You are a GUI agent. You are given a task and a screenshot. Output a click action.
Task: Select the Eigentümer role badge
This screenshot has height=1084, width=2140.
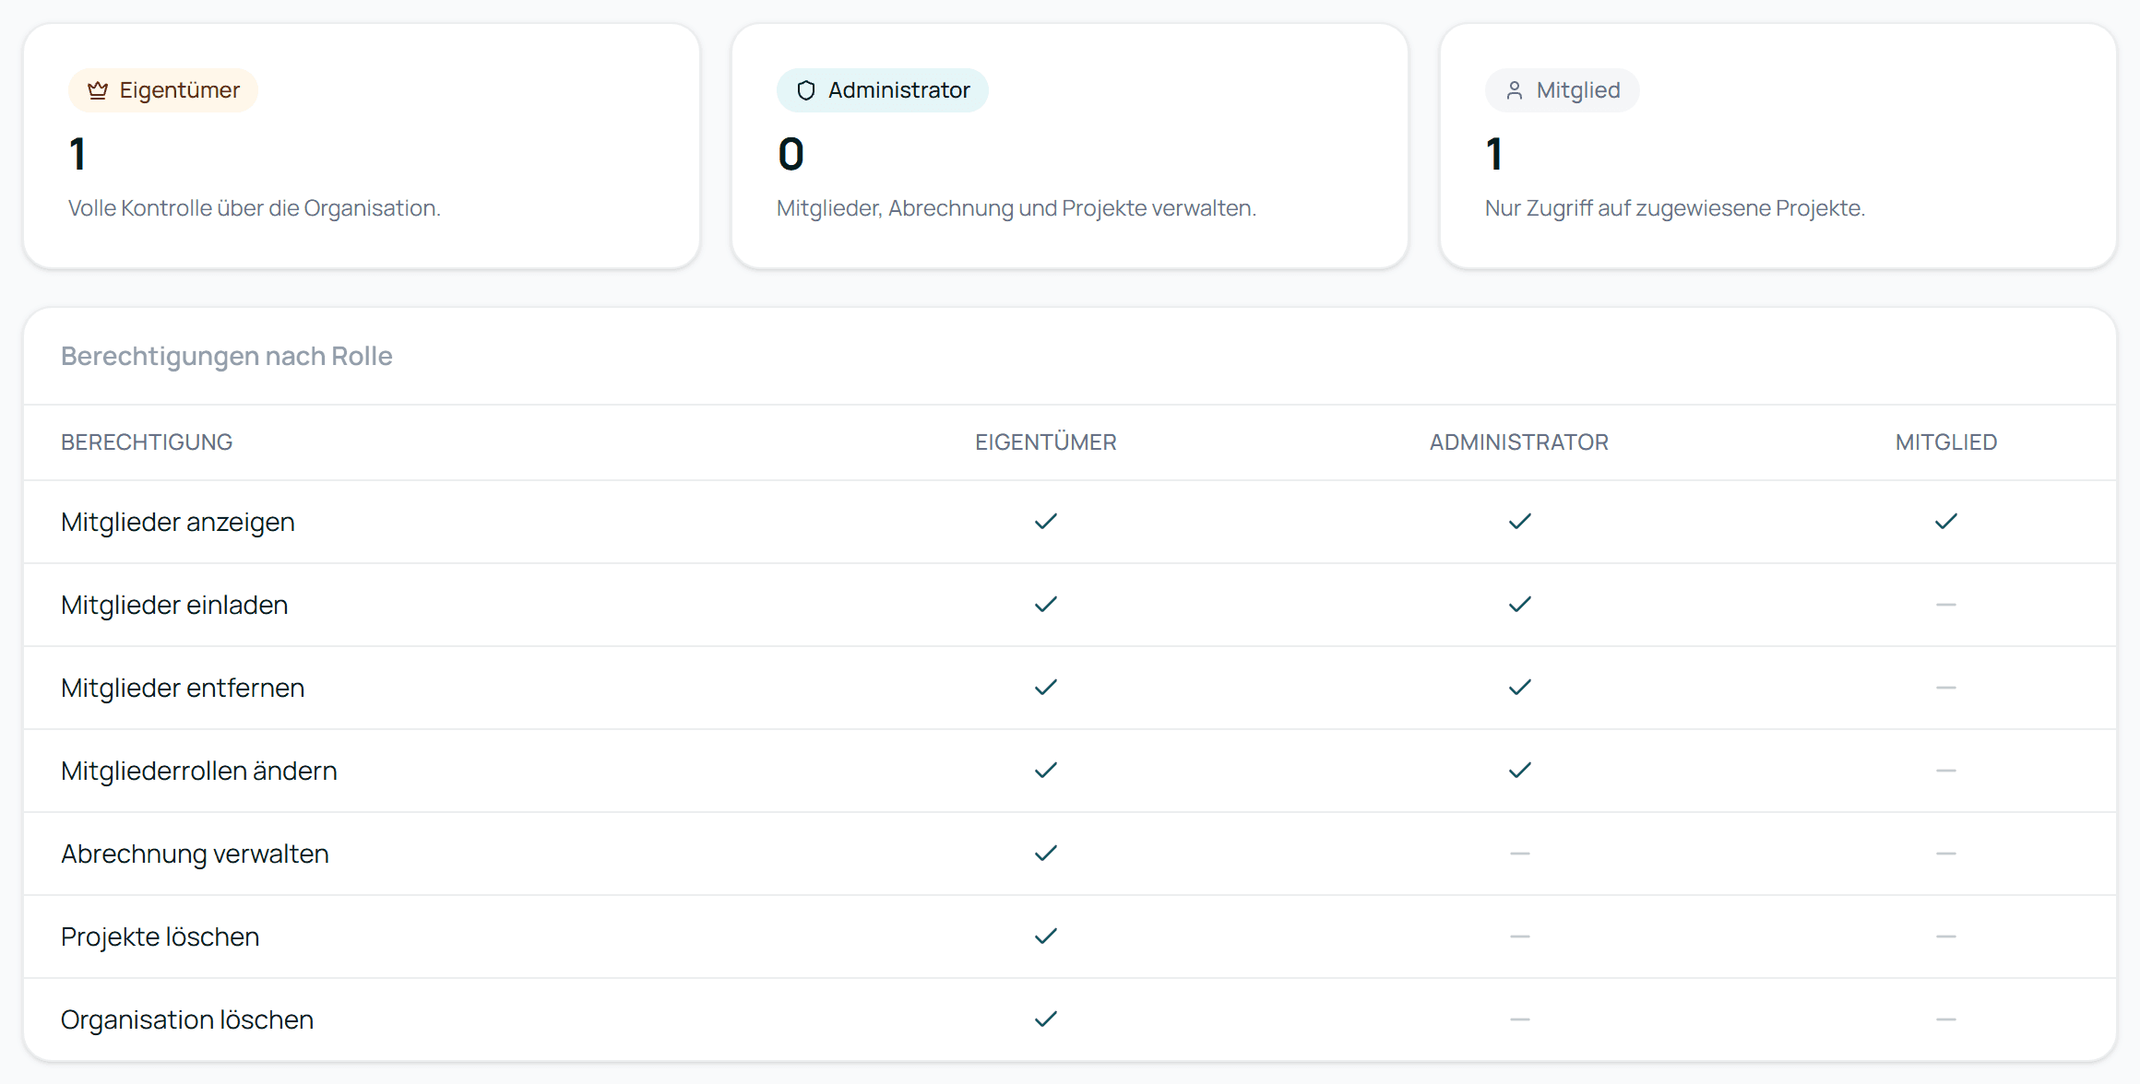click(163, 90)
